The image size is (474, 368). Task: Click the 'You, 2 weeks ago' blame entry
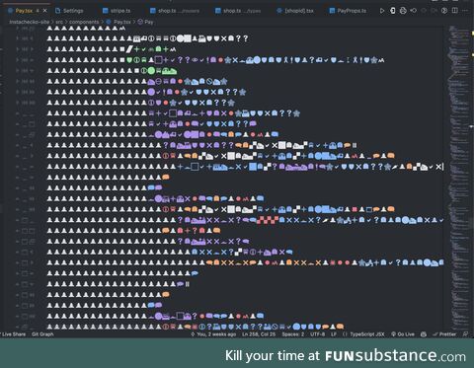coord(213,334)
